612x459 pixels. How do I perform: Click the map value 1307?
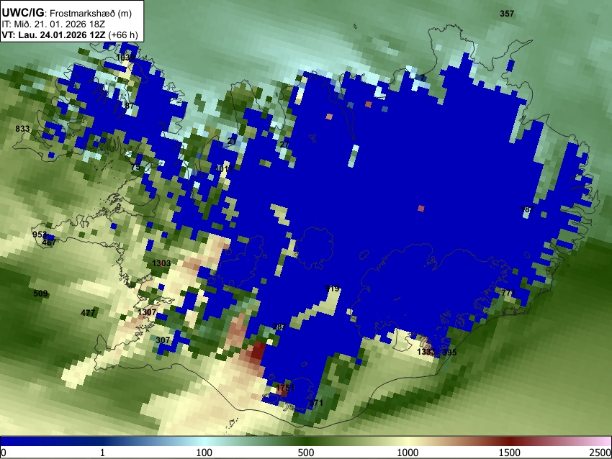[147, 312]
